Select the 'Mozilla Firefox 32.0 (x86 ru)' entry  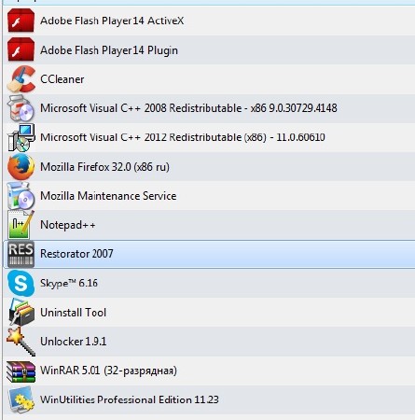point(104,167)
